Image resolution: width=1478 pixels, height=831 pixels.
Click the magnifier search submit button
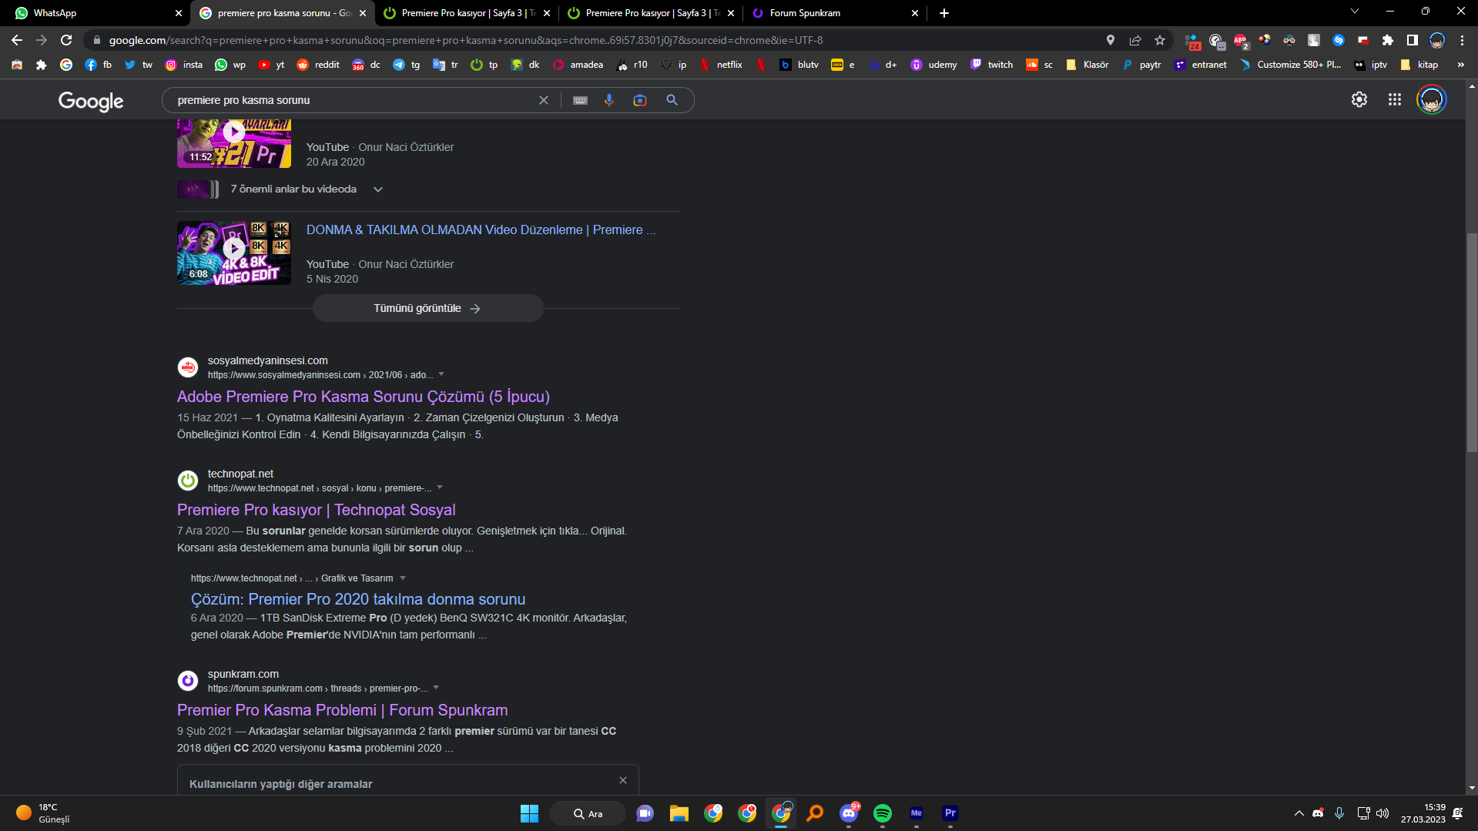point(672,100)
